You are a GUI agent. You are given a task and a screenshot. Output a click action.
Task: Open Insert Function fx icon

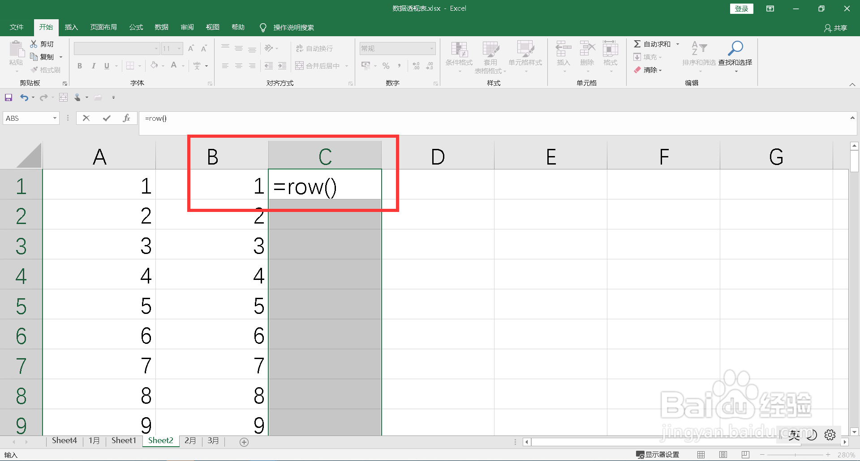(x=126, y=118)
